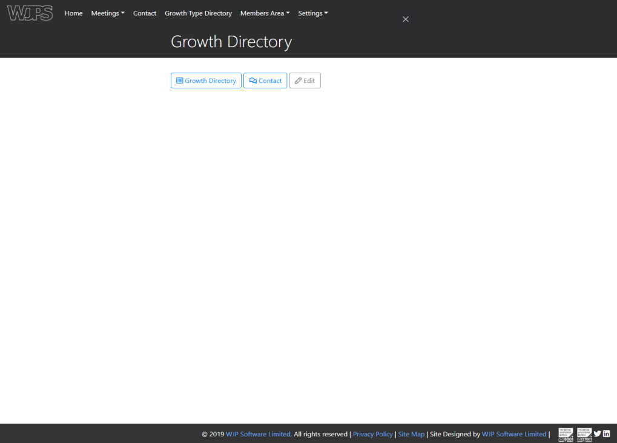Viewport: 617px width, 443px height.
Task: Open the Settings dropdown menu
Action: (x=313, y=13)
